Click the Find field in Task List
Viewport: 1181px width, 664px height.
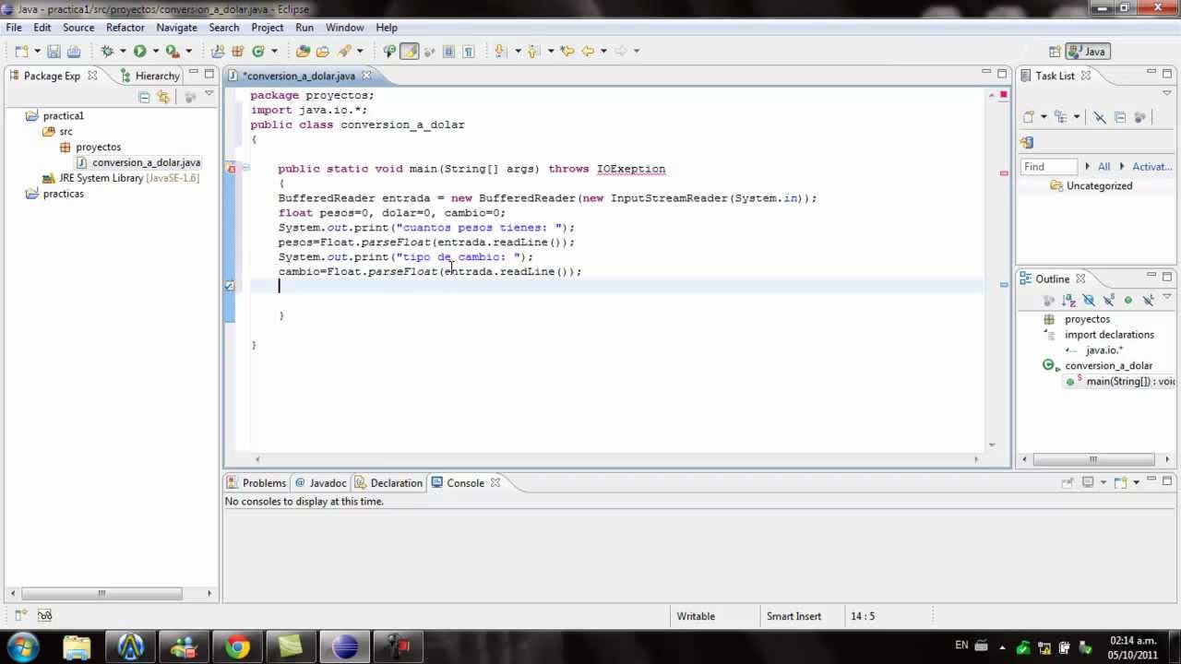coord(1049,167)
